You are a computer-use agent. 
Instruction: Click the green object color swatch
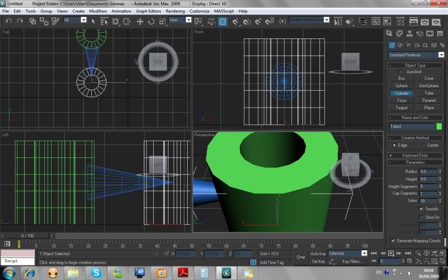coord(439,126)
